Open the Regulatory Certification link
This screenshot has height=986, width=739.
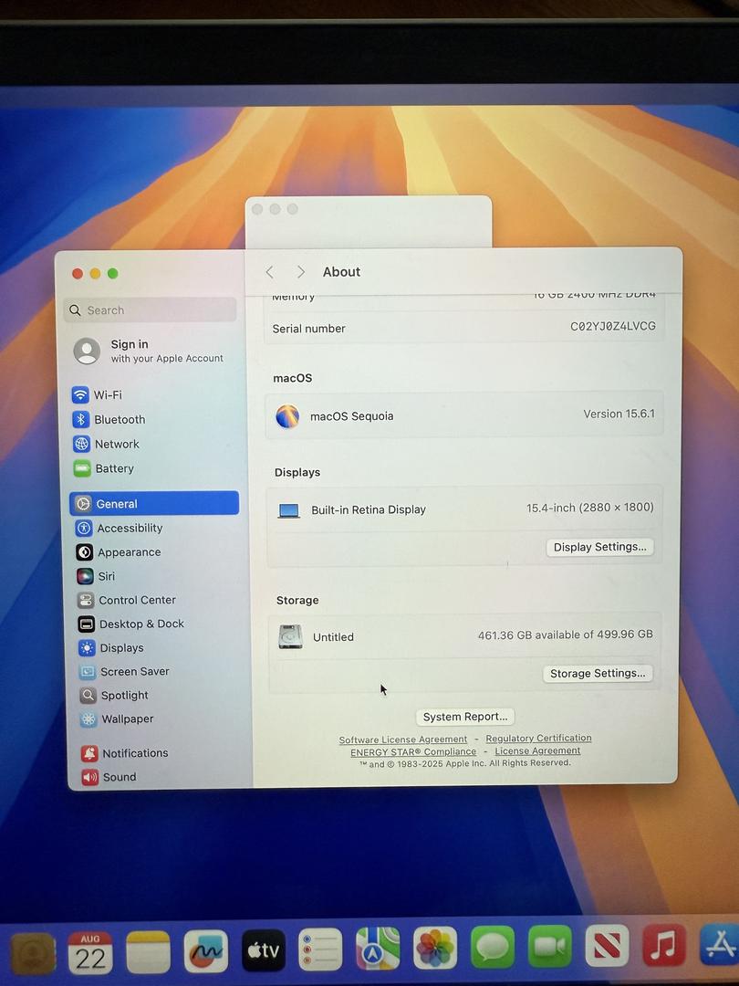click(538, 739)
